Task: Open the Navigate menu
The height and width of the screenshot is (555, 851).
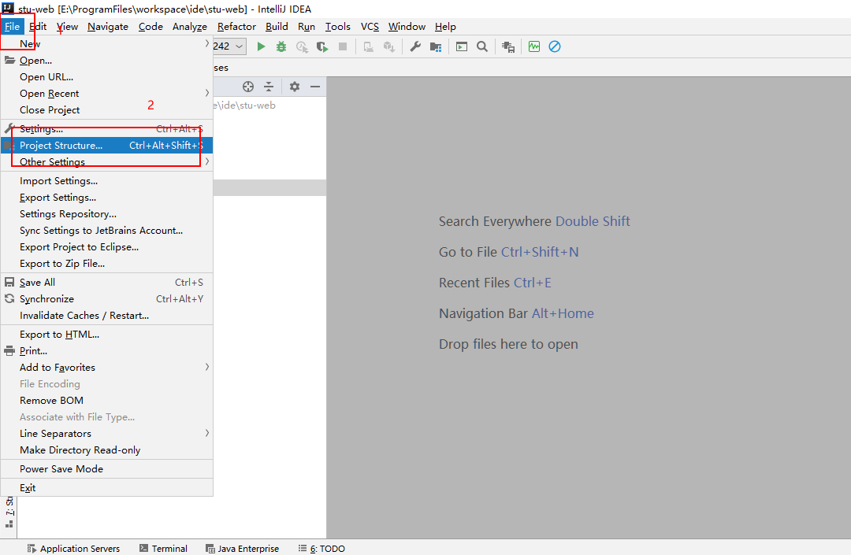Action: 108,27
